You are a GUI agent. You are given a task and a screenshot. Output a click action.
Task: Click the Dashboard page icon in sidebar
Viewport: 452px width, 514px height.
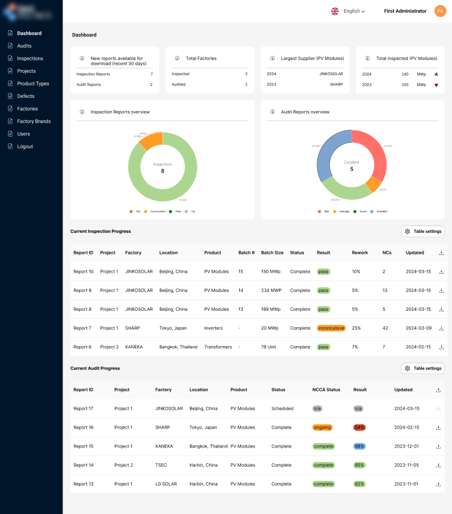[10, 33]
